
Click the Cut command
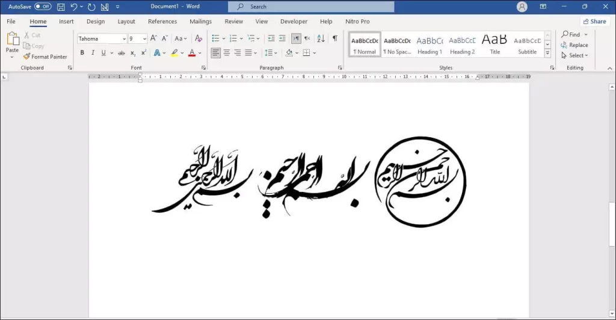coord(32,35)
